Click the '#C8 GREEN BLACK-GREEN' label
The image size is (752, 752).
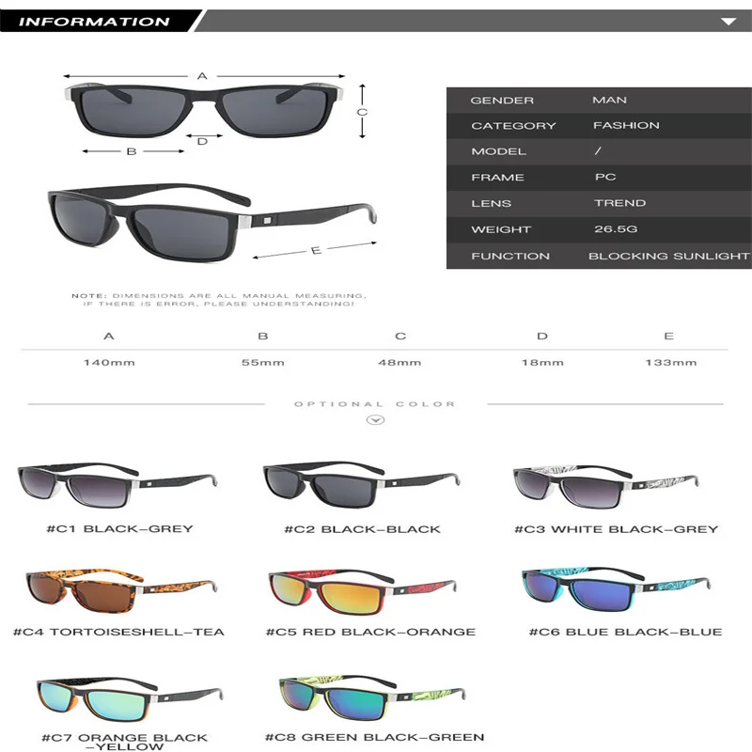click(374, 737)
